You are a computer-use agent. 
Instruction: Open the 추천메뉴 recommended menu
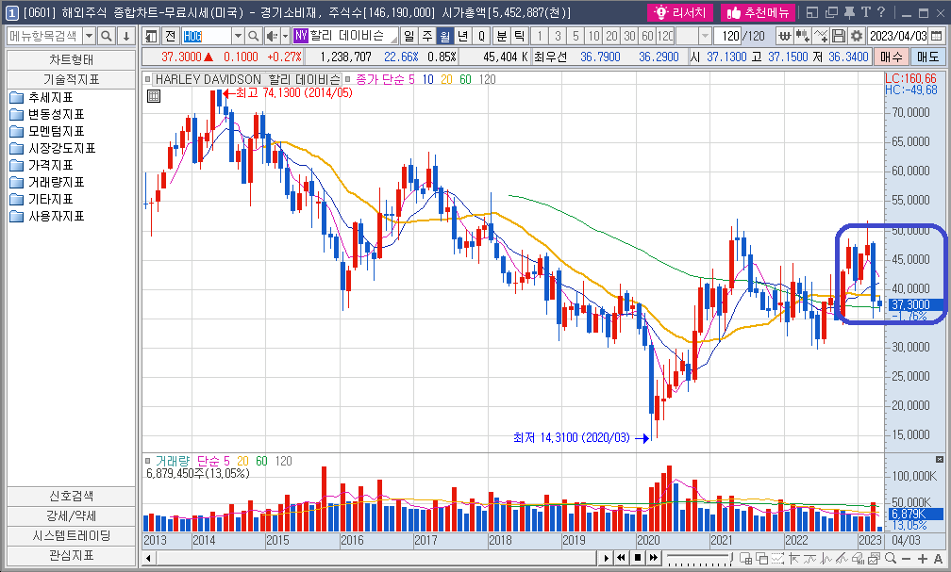coord(759,12)
